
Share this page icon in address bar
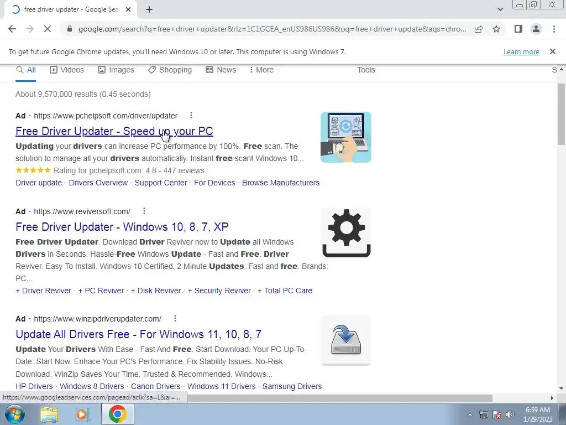point(479,29)
